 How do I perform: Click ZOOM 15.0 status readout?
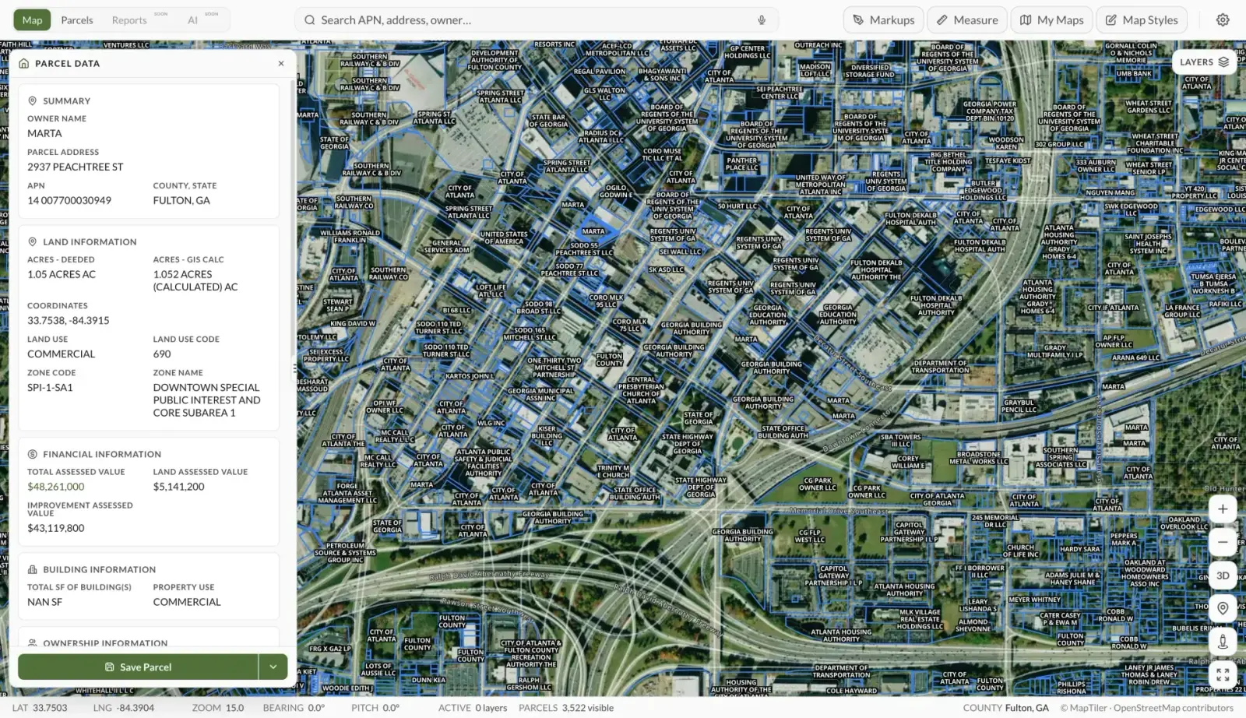coord(218,708)
